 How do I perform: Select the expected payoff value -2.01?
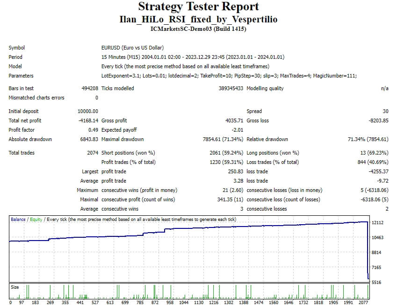click(x=238, y=130)
